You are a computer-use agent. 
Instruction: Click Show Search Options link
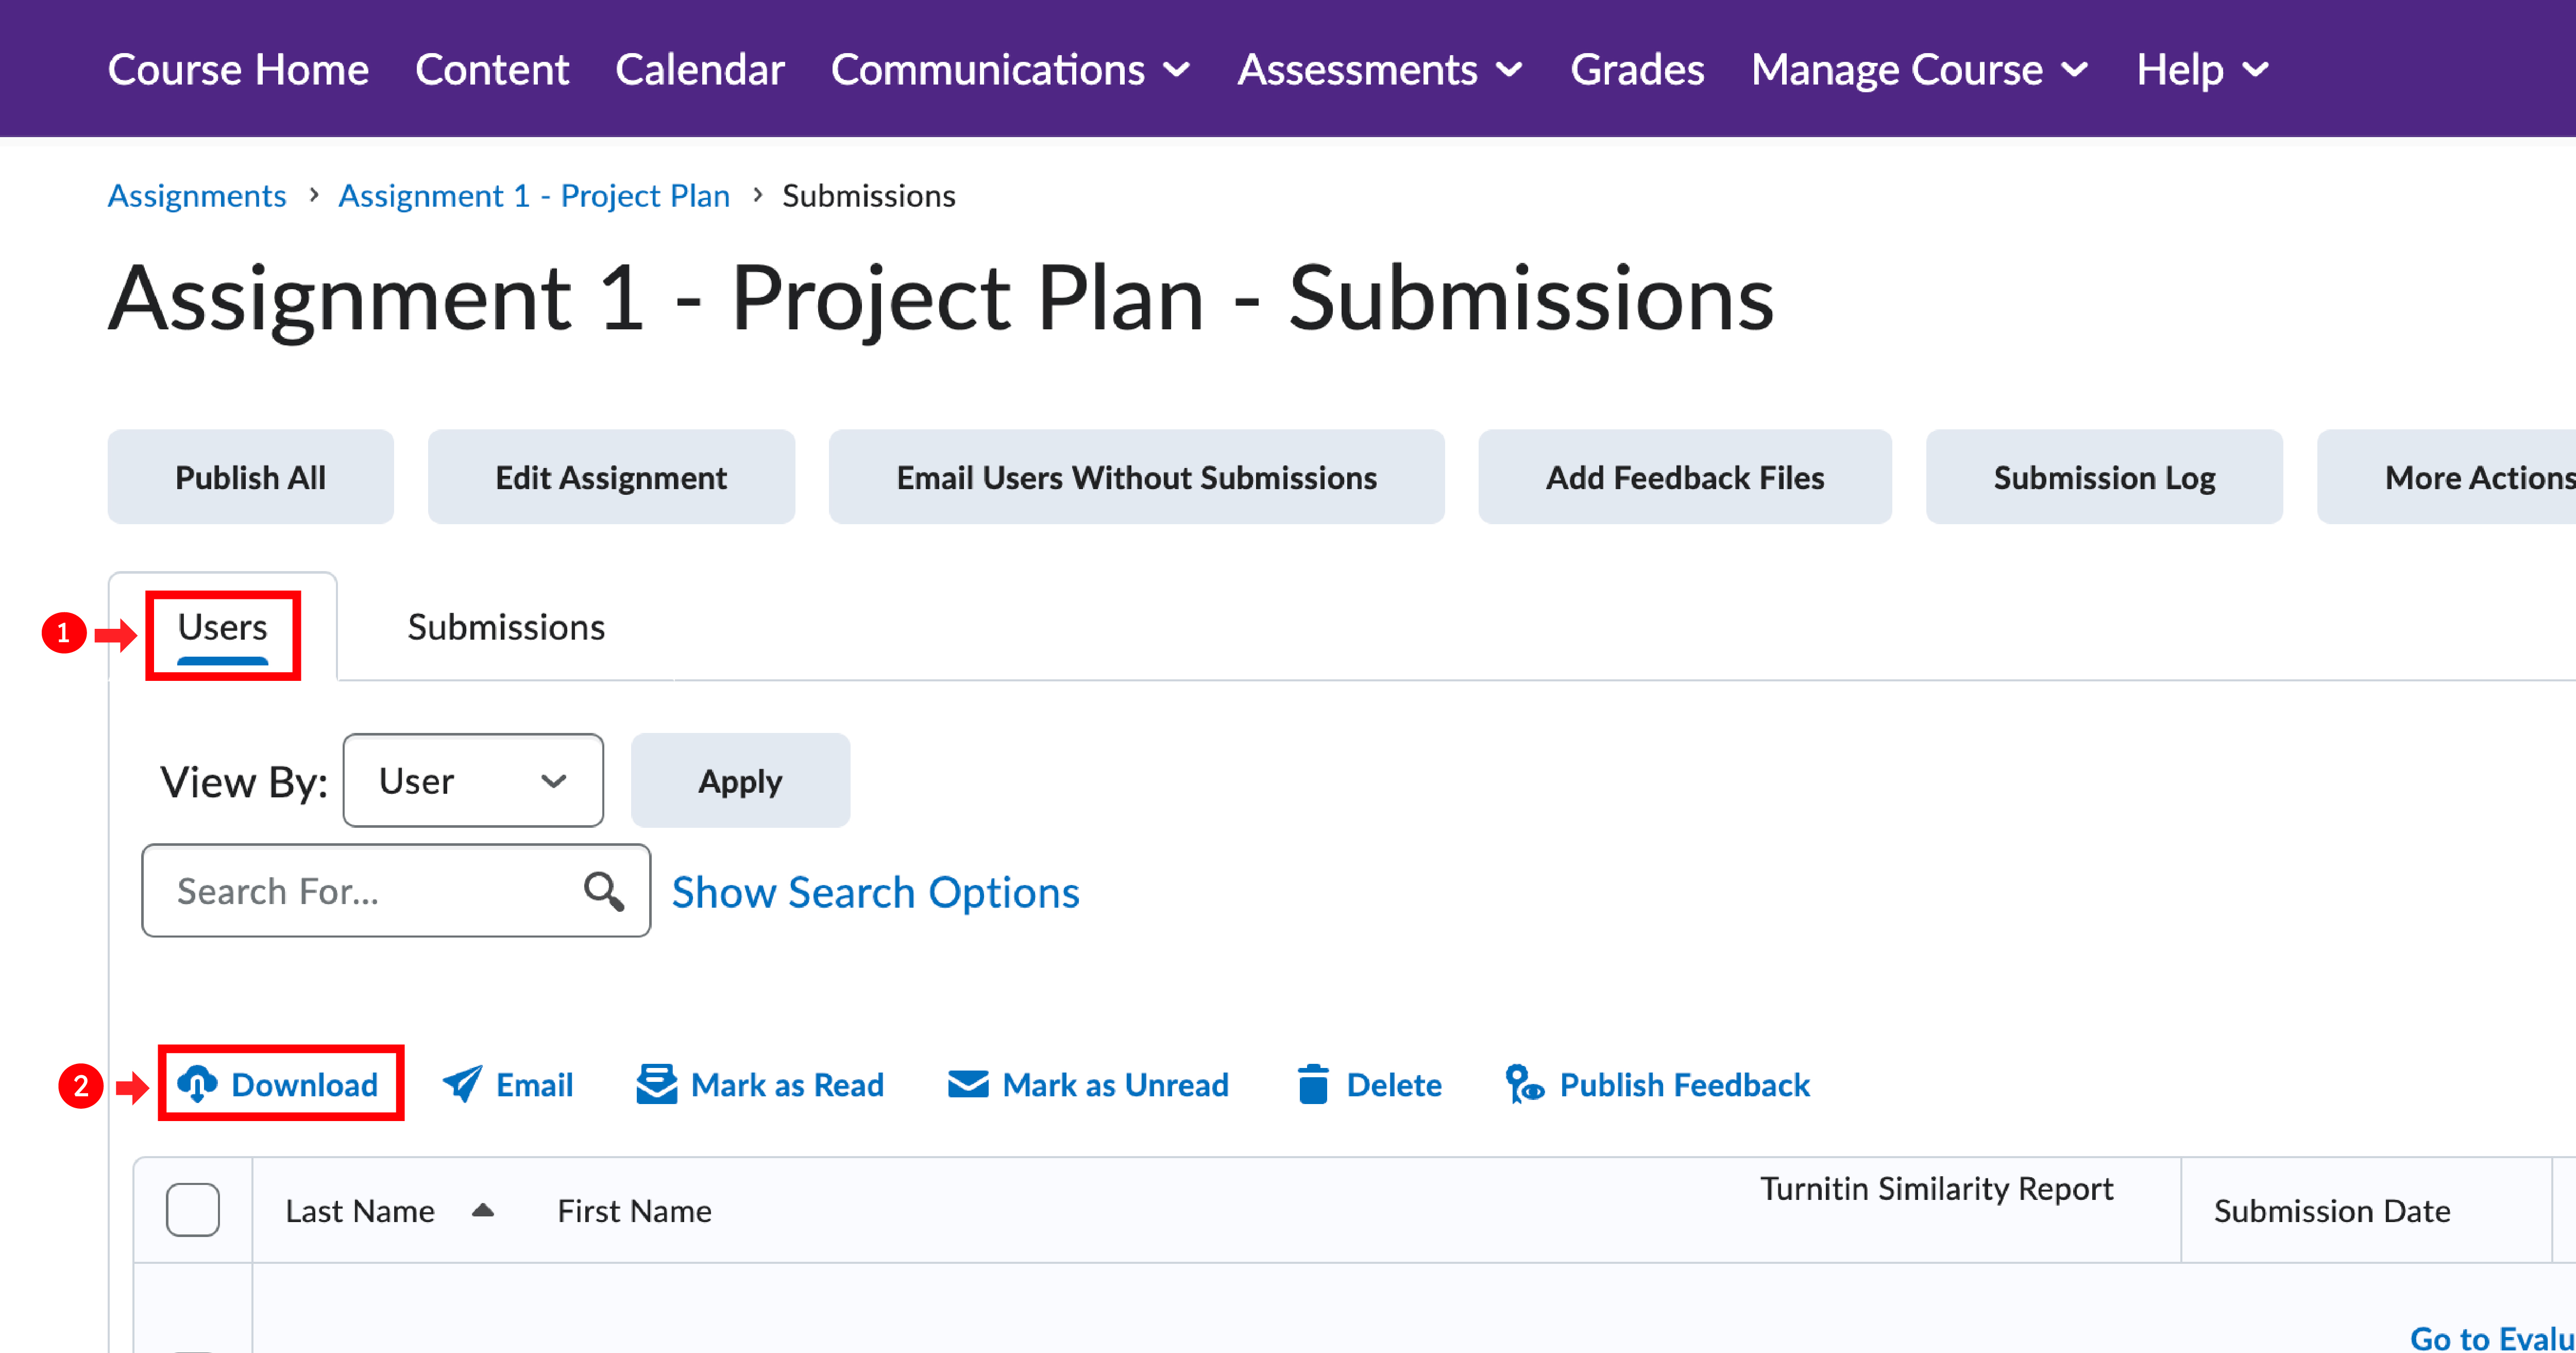pos(875,892)
